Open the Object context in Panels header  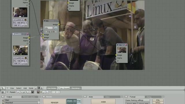point(27,92)
